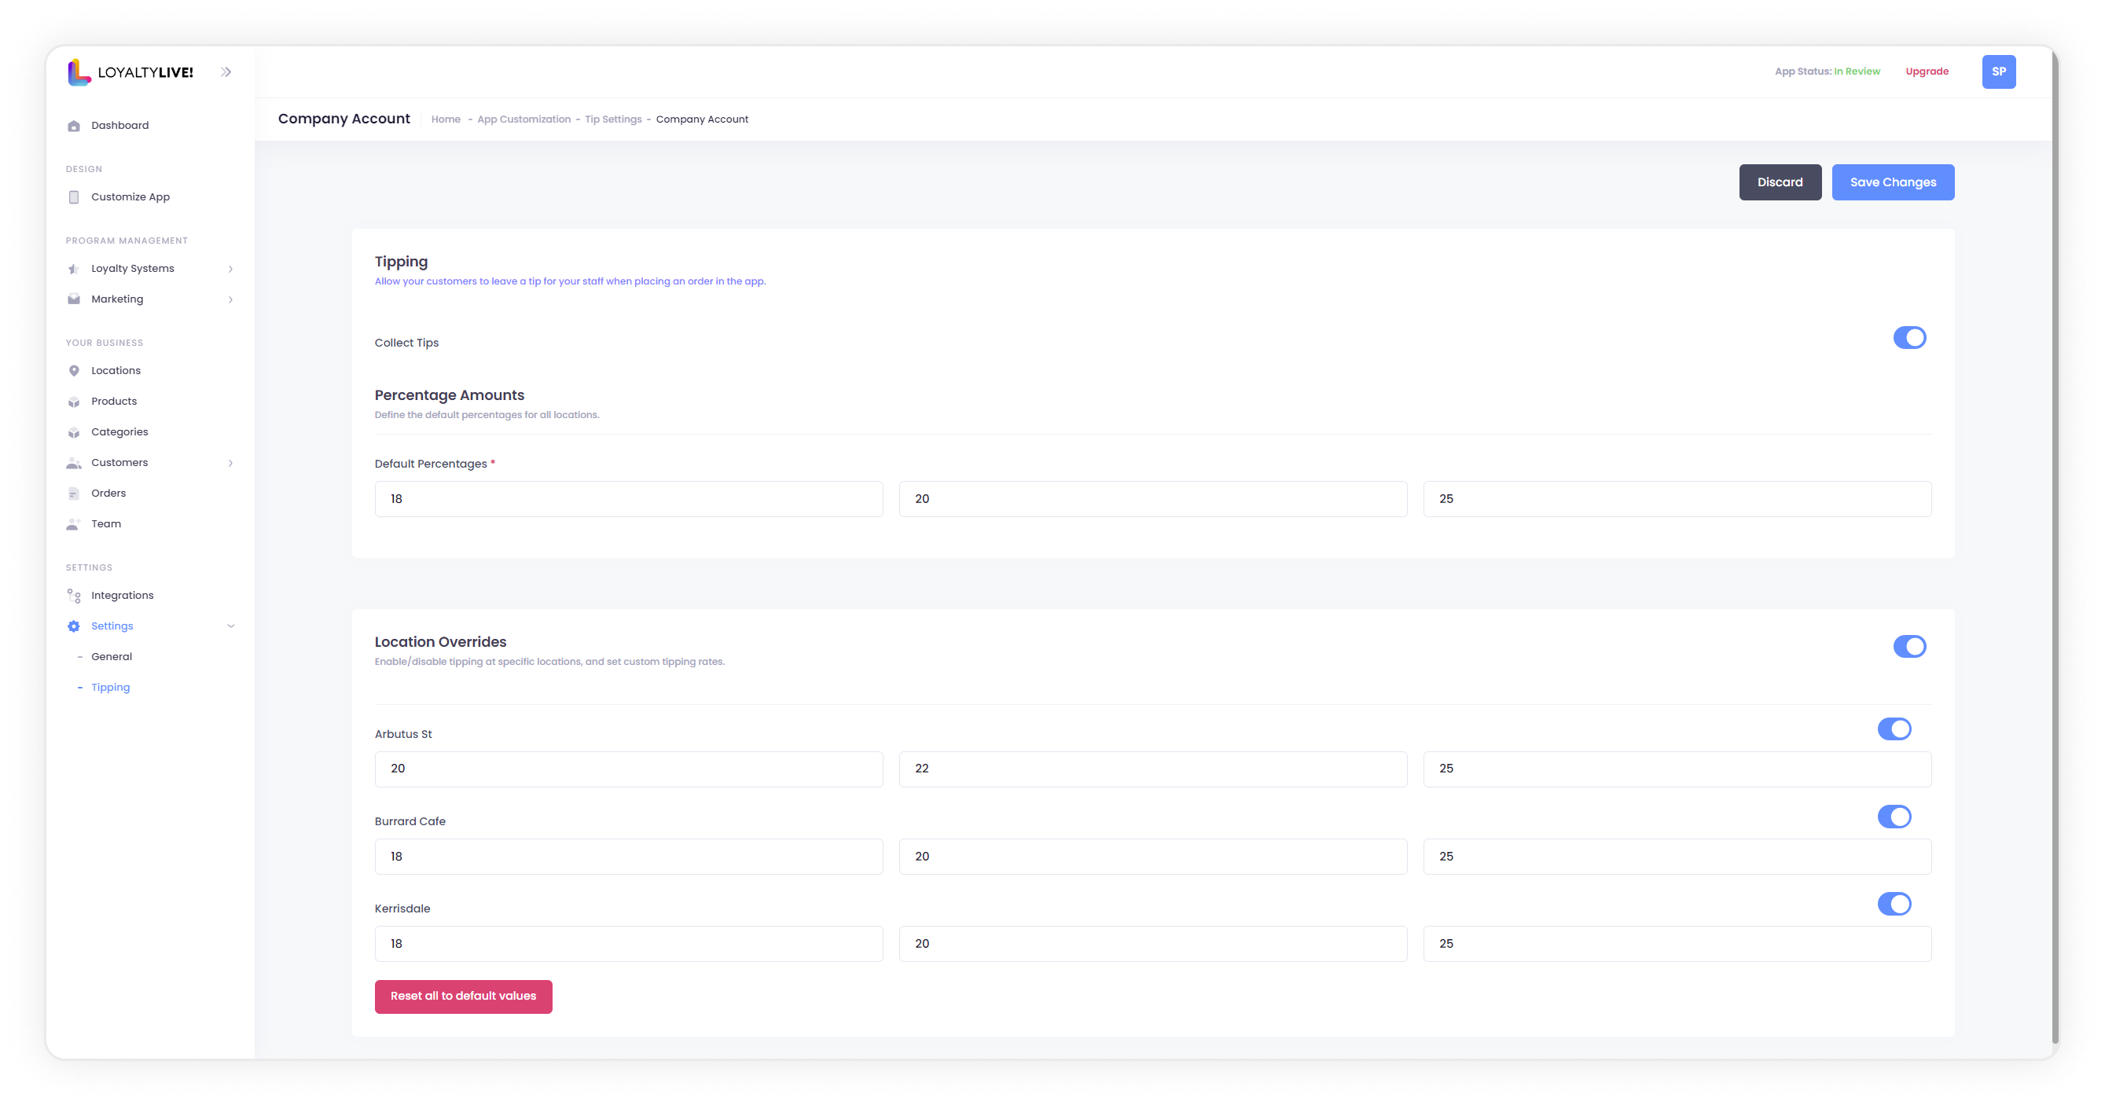Click the Marketing envelope icon
Viewport: 2105px width, 1105px height.
pos(74,299)
